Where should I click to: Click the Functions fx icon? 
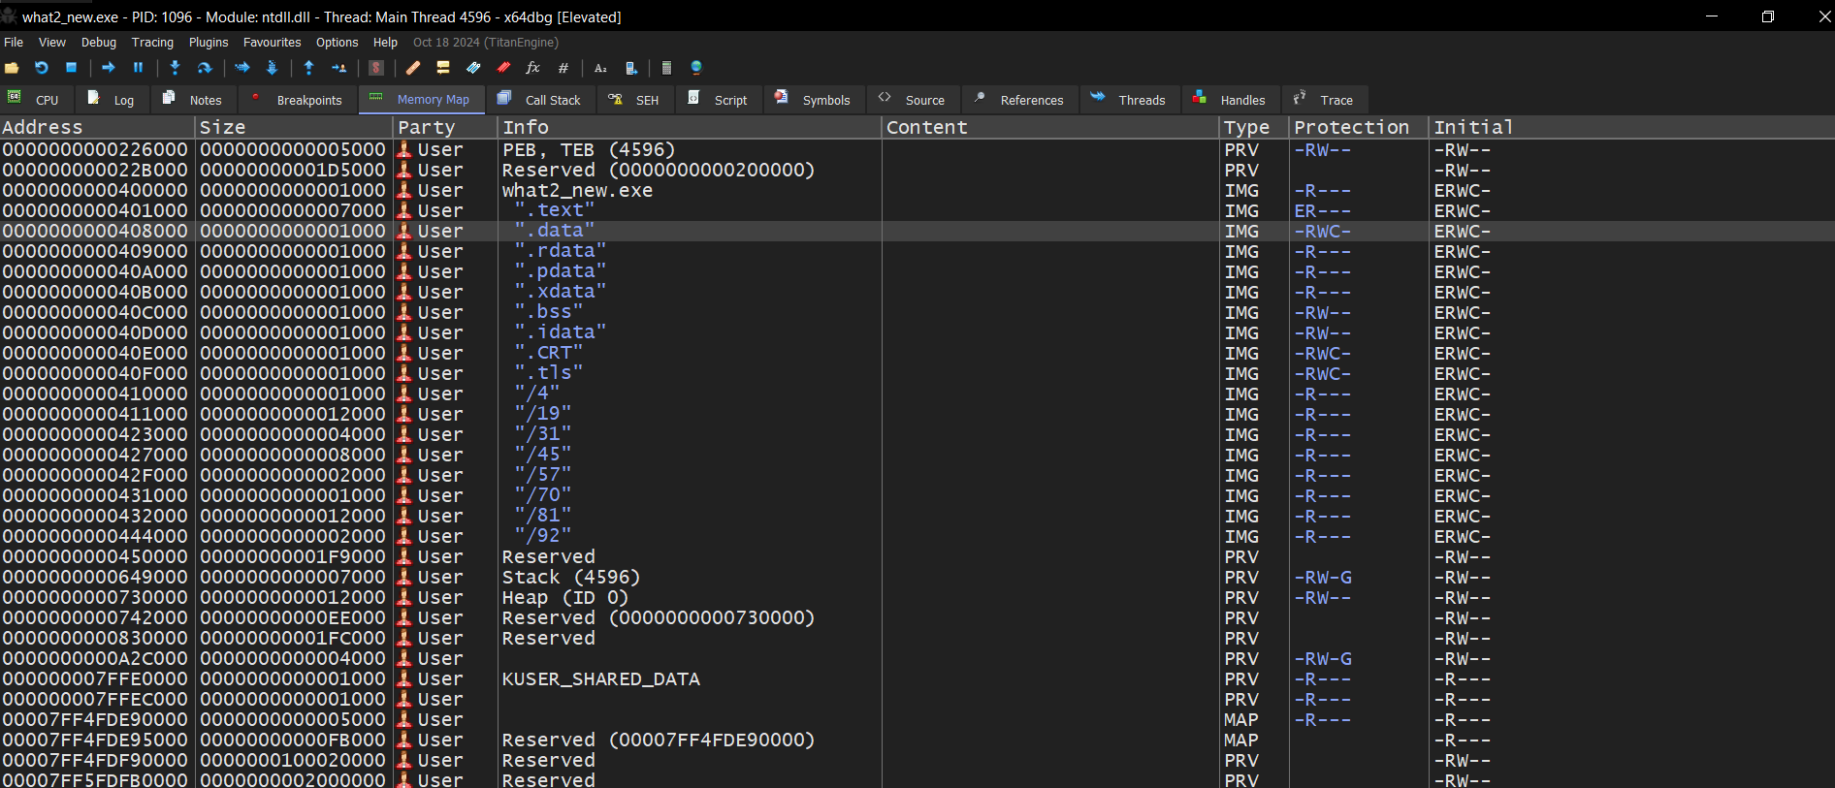point(532,68)
